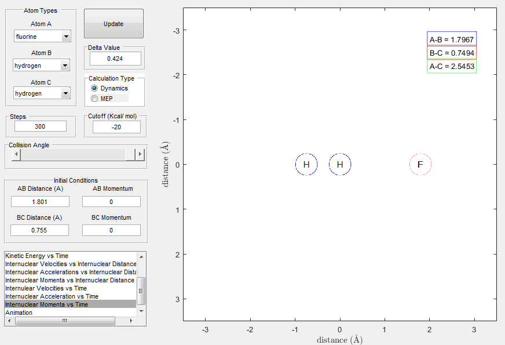This screenshot has width=505, height=345.
Task: Click the leftmost H atom circle
Action: pyautogui.click(x=306, y=165)
